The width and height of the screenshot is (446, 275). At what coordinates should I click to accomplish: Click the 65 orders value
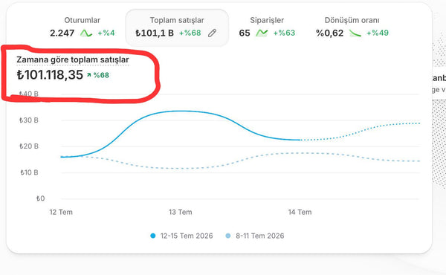(x=245, y=33)
